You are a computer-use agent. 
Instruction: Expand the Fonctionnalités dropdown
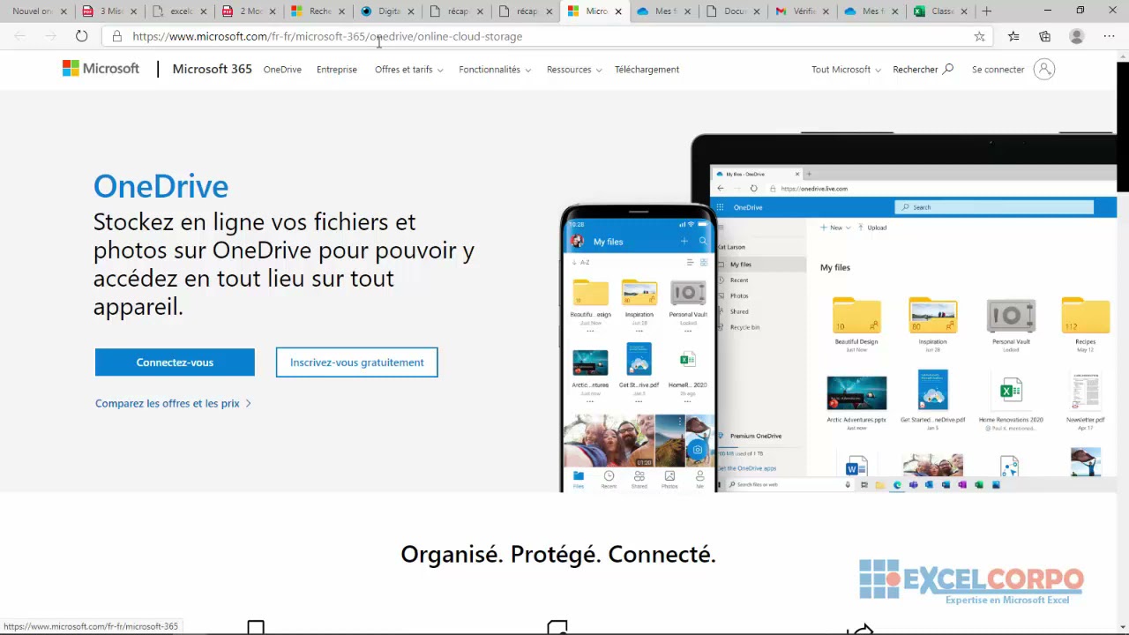click(x=495, y=70)
